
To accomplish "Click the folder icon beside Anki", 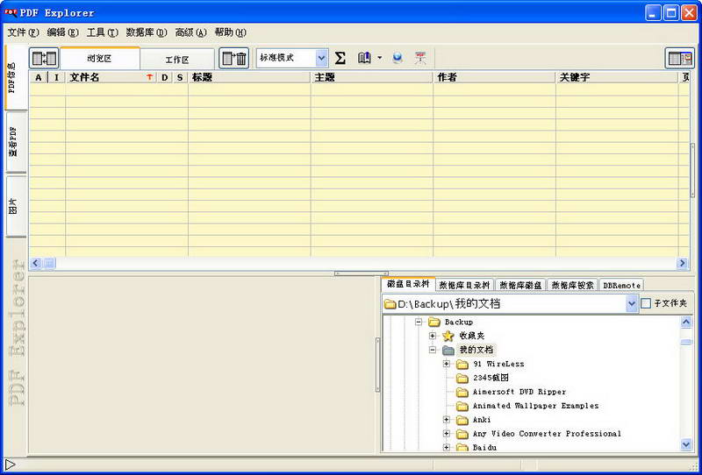I will (x=462, y=420).
